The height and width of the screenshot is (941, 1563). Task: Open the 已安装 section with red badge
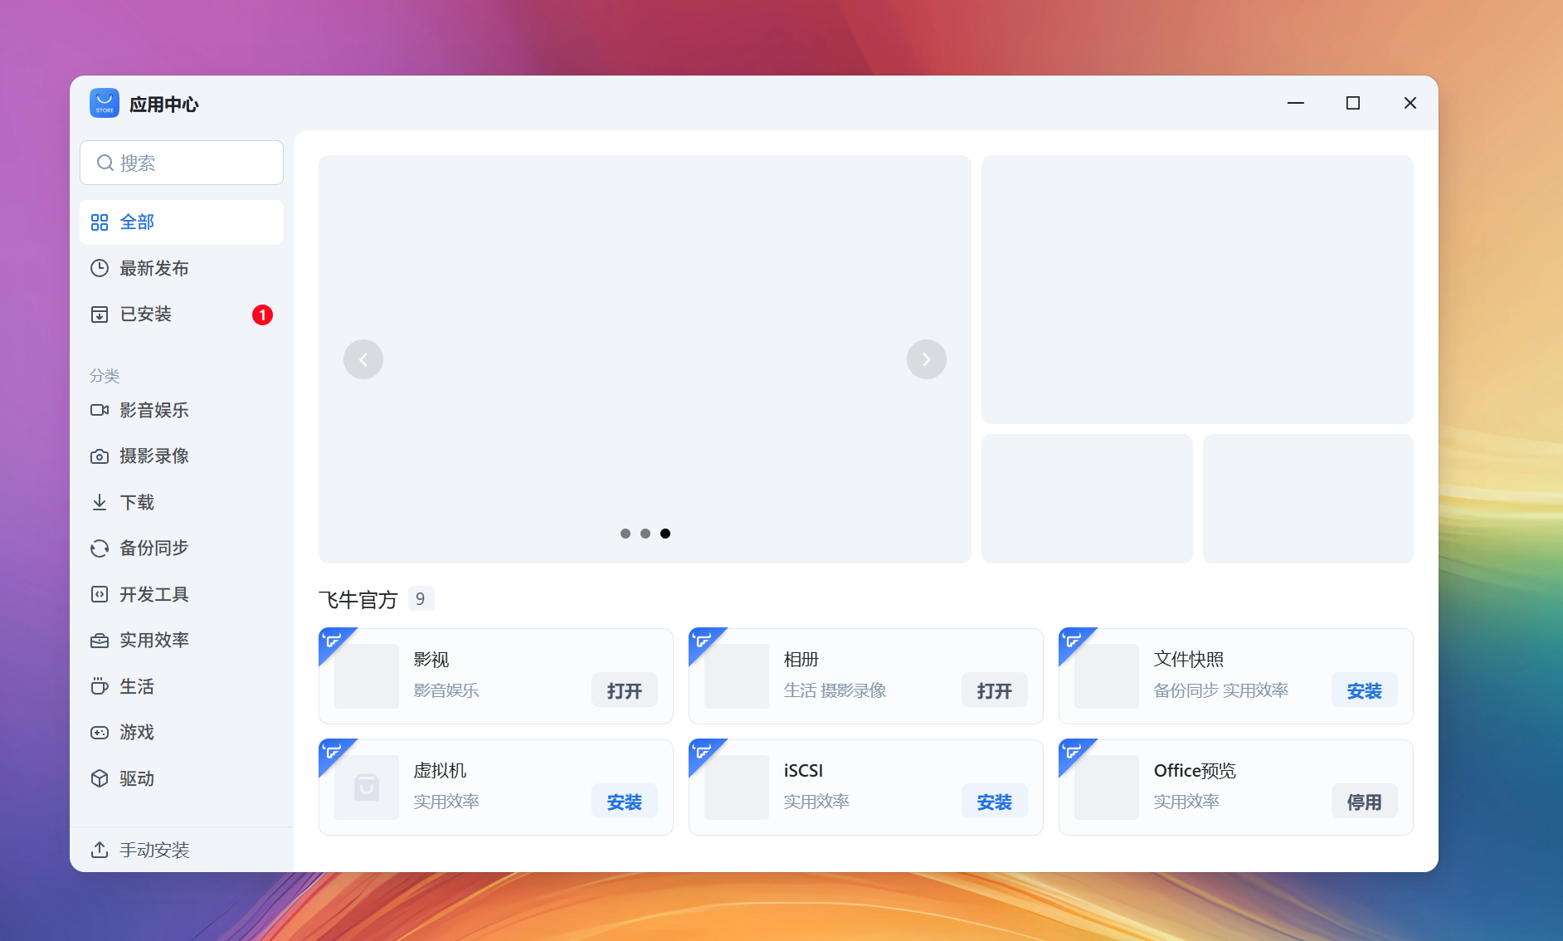(146, 314)
